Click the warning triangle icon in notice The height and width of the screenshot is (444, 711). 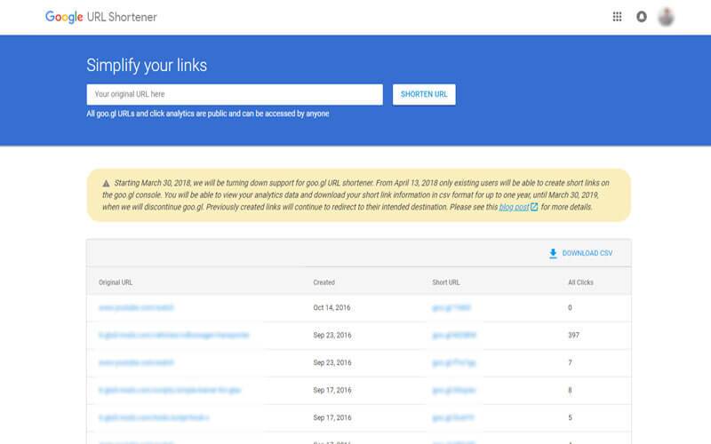click(107, 182)
